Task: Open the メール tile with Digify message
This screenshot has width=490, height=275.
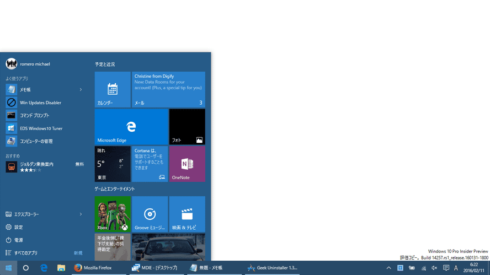Action: tap(168, 90)
